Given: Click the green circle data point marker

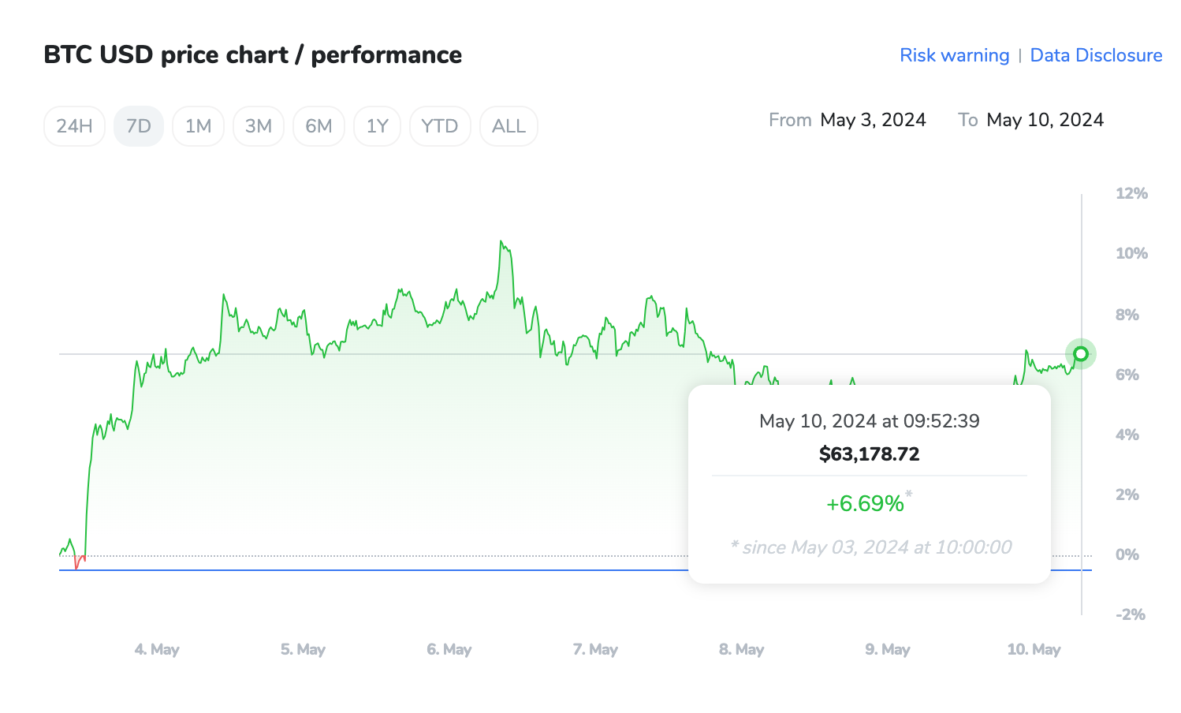Looking at the screenshot, I should point(1081,354).
